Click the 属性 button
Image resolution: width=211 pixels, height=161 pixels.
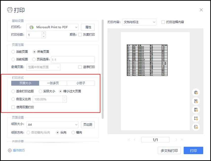point(88,27)
